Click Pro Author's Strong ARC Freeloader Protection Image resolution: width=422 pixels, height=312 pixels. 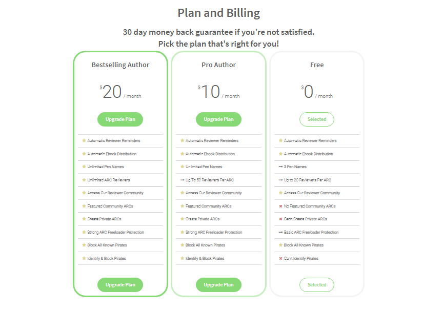click(214, 233)
